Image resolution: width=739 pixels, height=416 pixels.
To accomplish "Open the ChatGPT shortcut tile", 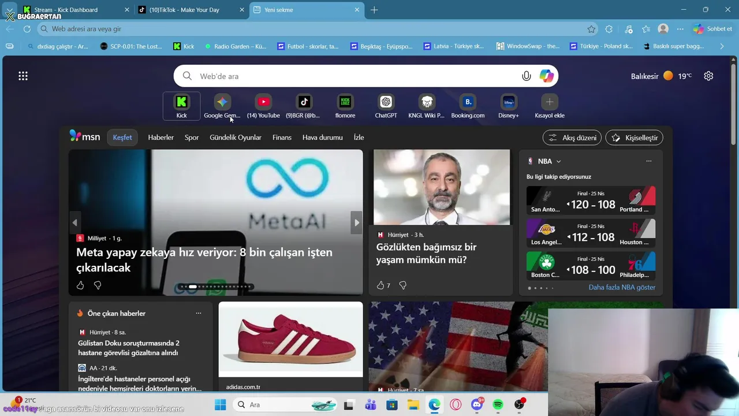I will pos(386,106).
